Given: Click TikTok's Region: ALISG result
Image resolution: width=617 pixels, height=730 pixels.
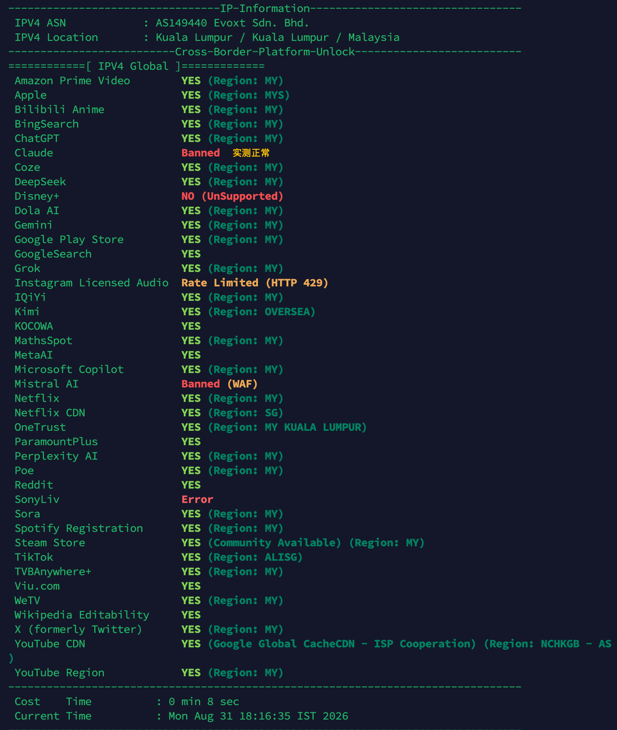Looking at the screenshot, I should [x=255, y=557].
